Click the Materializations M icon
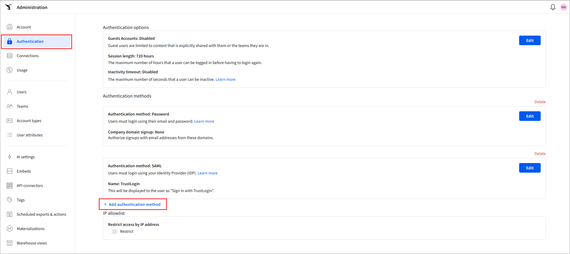 pos(10,229)
